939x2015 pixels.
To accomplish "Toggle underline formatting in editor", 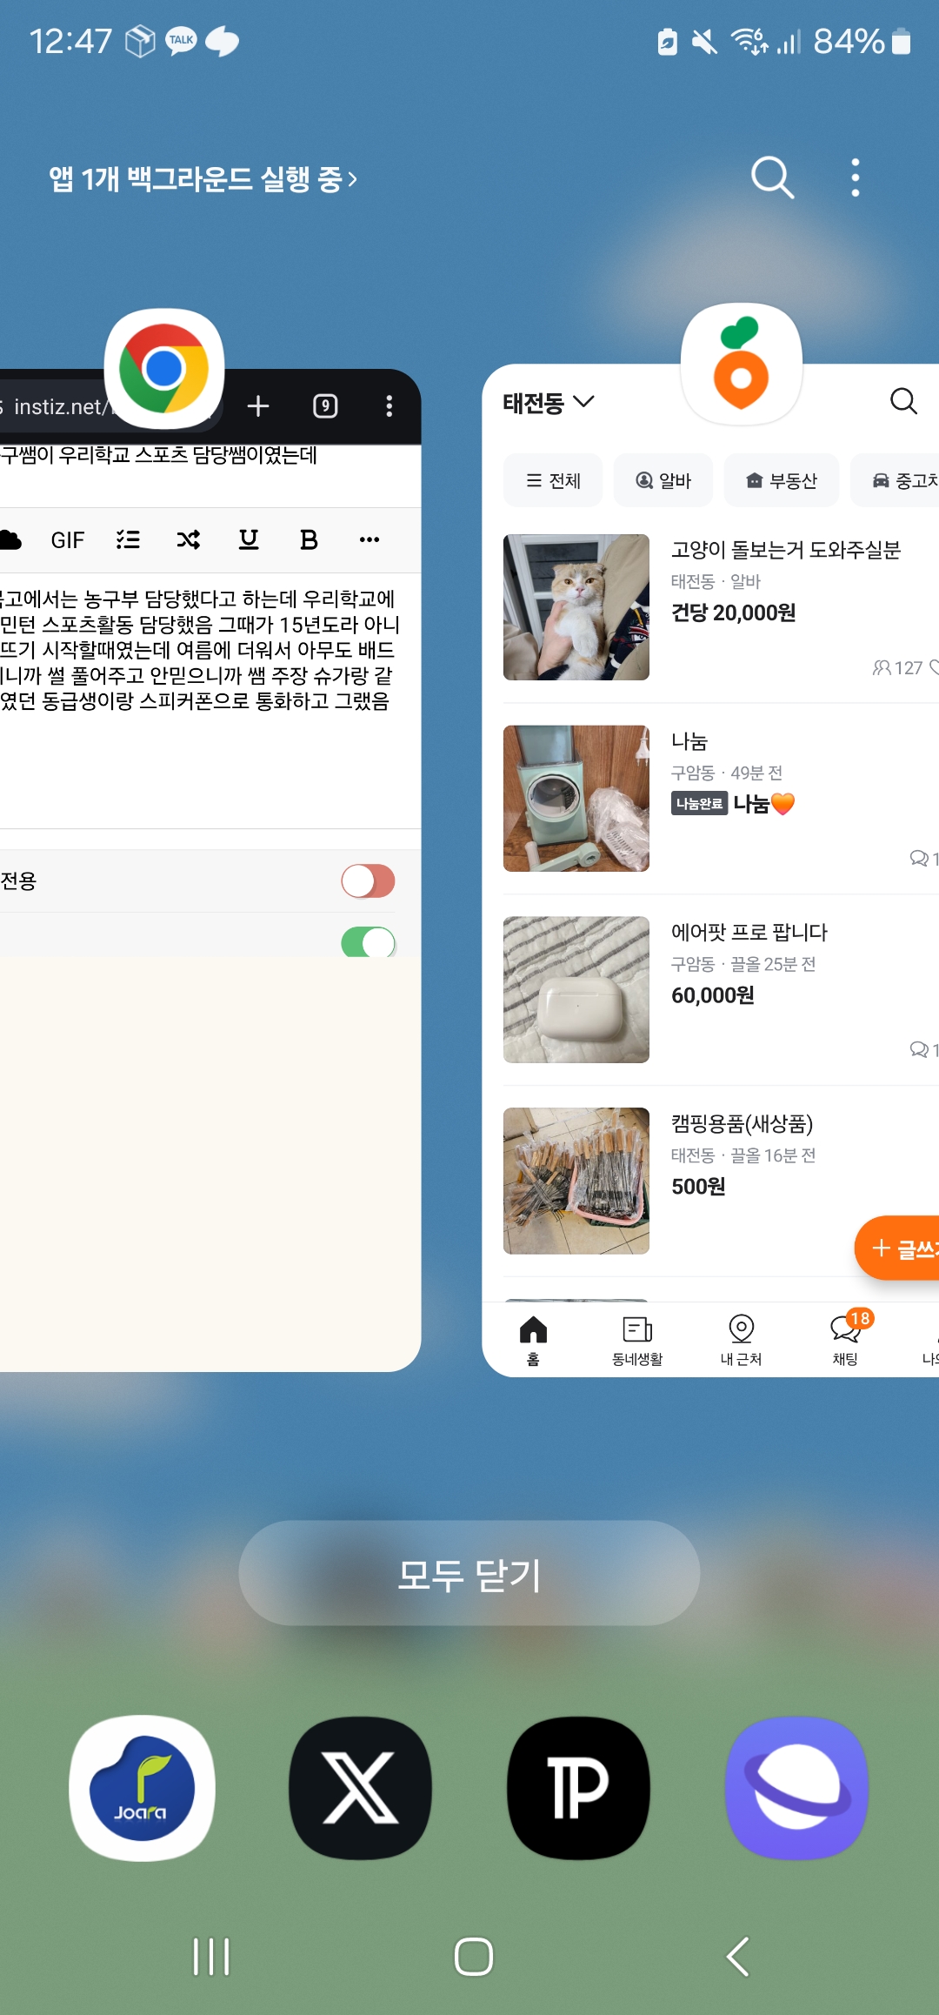I will (x=249, y=540).
